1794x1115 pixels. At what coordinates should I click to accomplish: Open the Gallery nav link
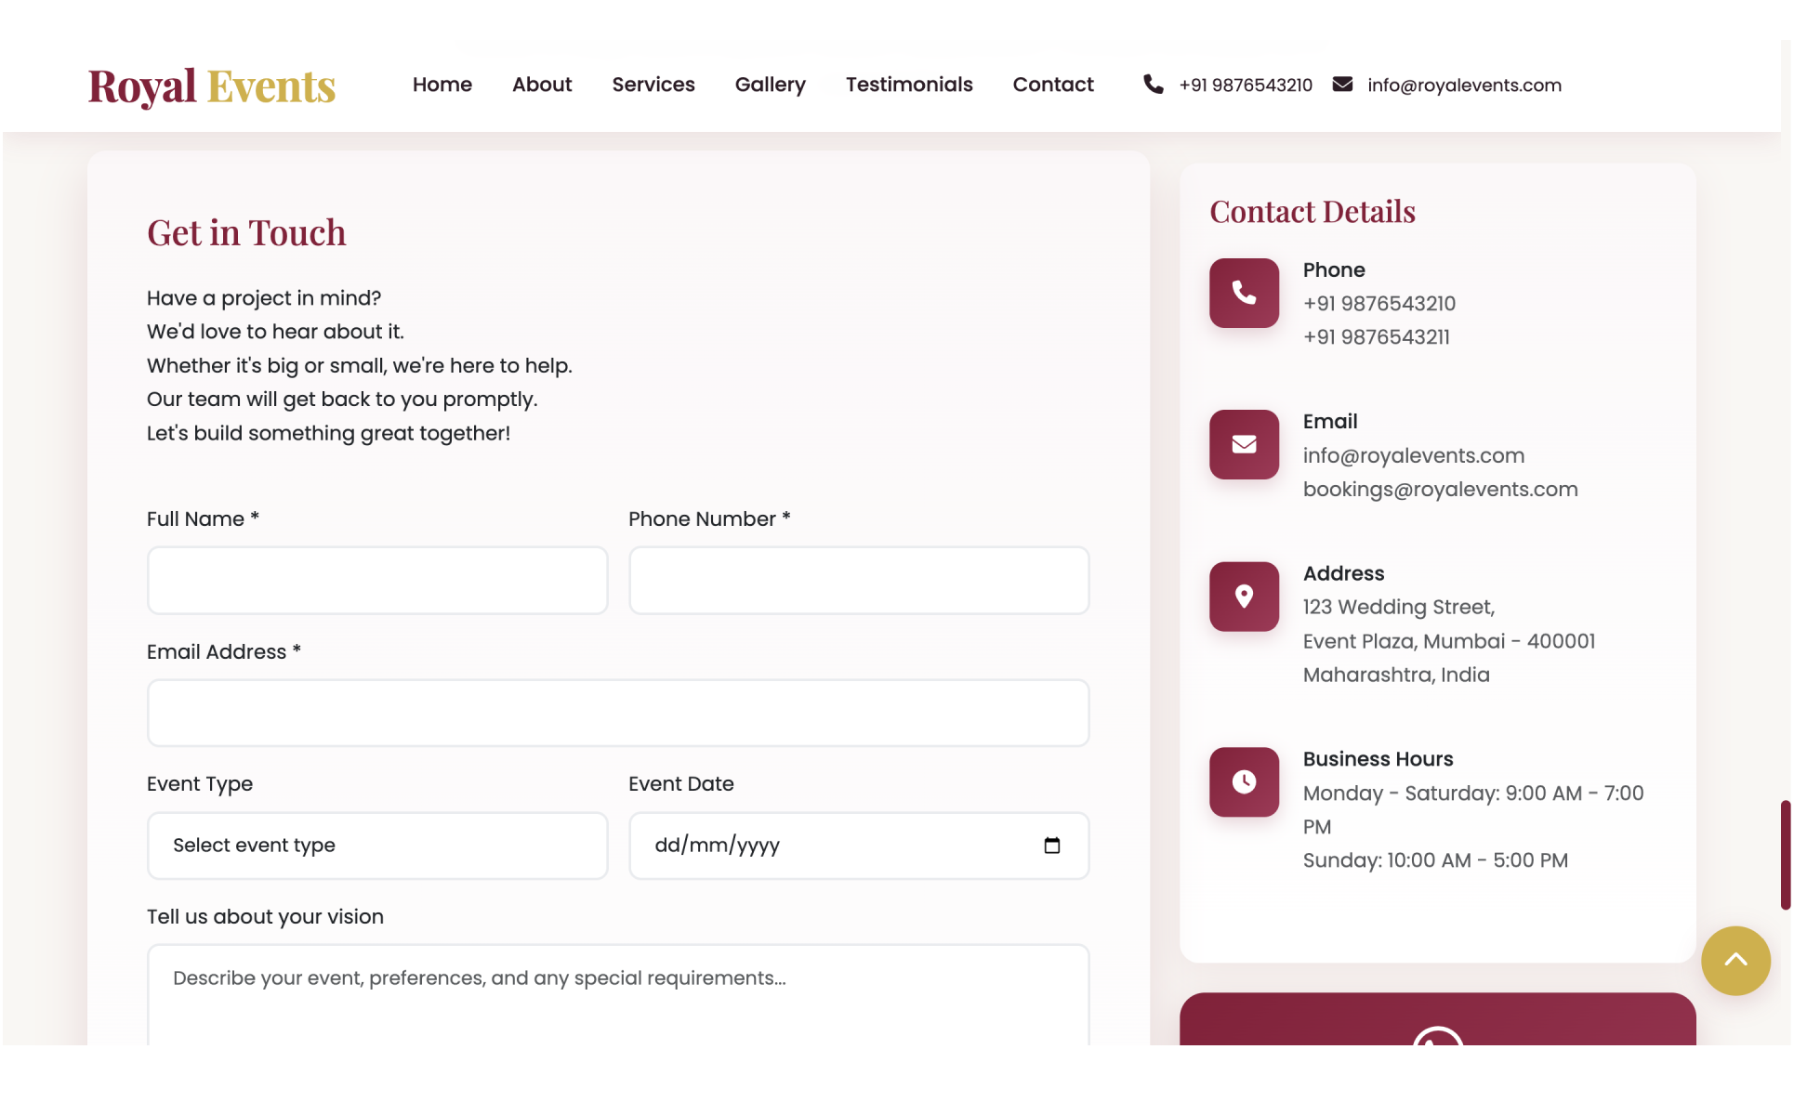(770, 85)
